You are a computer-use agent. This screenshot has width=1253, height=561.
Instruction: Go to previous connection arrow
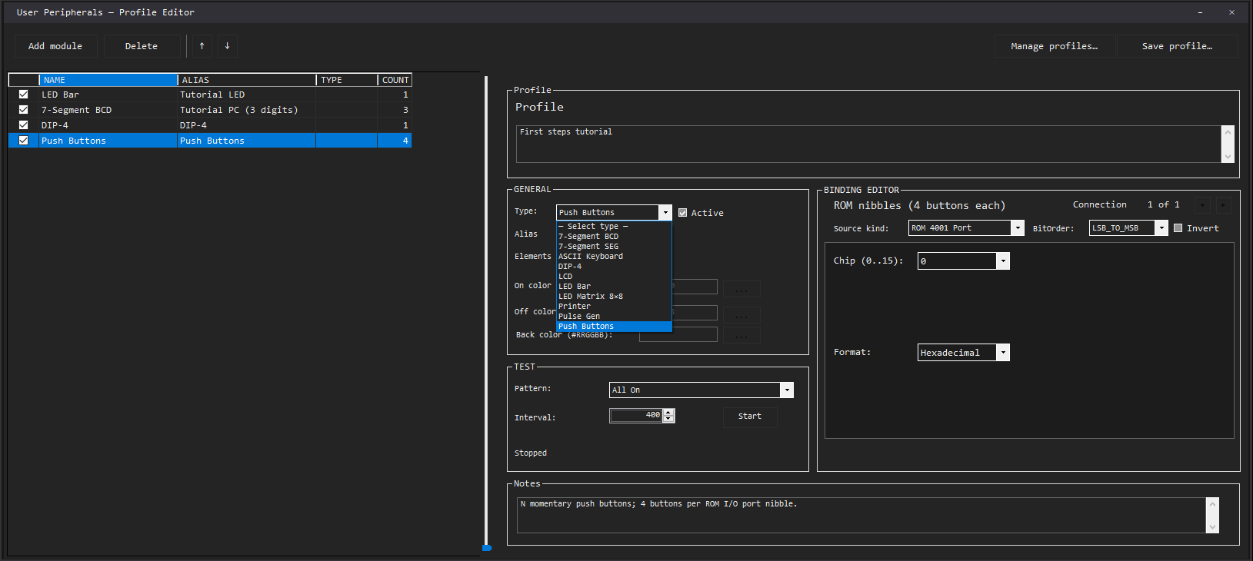(1202, 205)
